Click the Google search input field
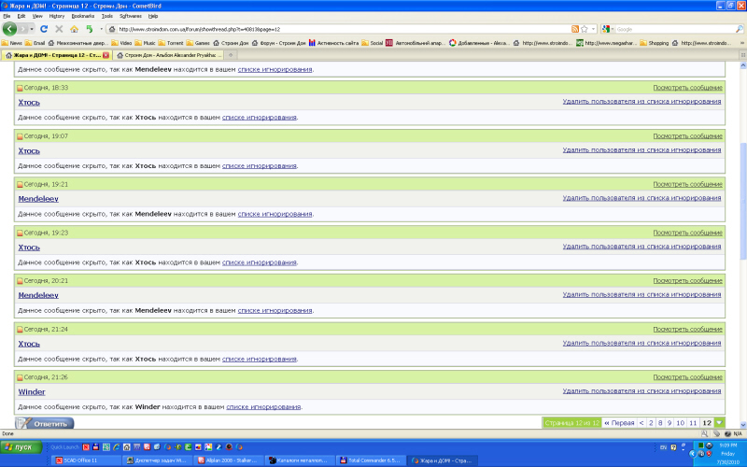The width and height of the screenshot is (747, 467). coord(674,29)
